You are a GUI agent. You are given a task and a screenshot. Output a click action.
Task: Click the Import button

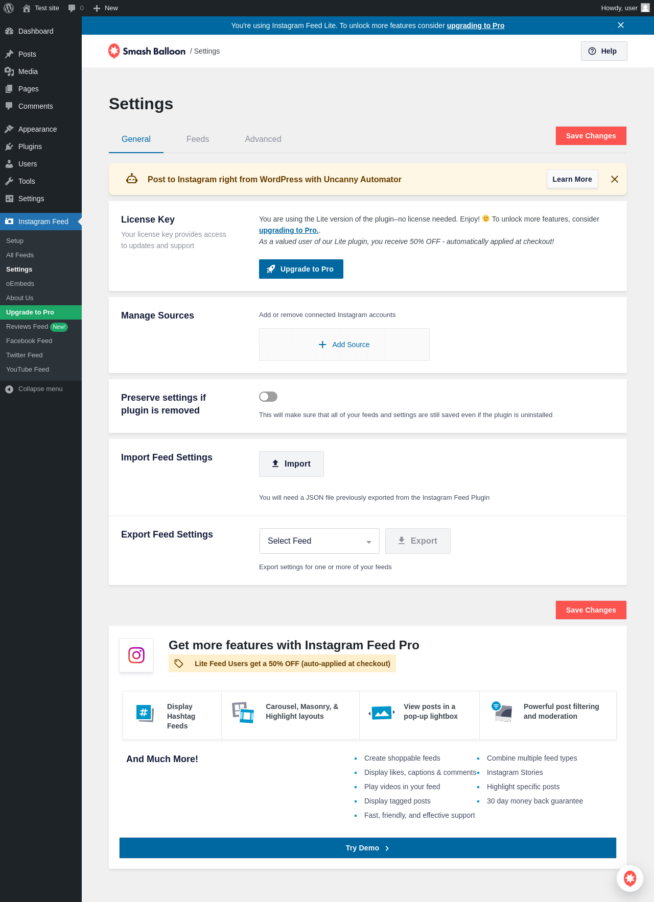tap(291, 464)
